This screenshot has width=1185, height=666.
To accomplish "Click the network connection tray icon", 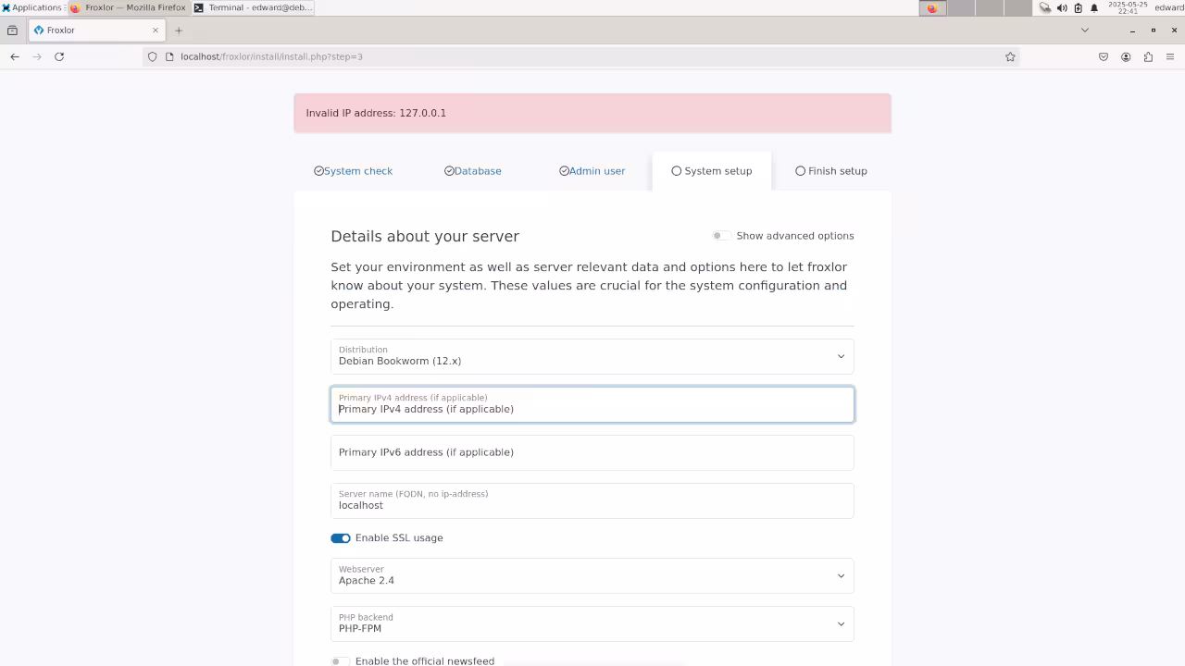I will pos(1045,7).
